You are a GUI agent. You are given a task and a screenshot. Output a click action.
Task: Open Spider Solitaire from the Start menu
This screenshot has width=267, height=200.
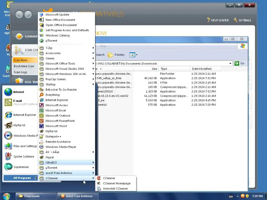pos(20,157)
